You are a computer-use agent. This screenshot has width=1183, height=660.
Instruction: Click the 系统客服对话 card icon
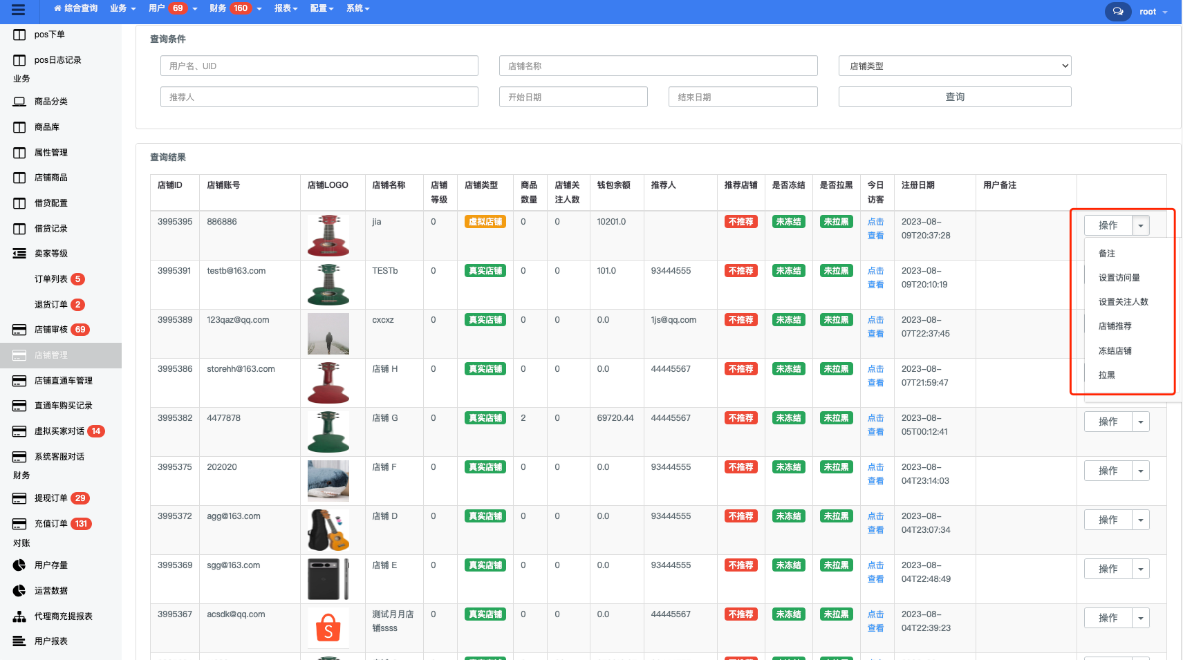tap(19, 457)
